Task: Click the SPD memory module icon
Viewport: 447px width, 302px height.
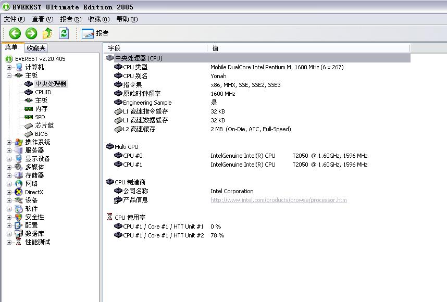Action: [29, 117]
